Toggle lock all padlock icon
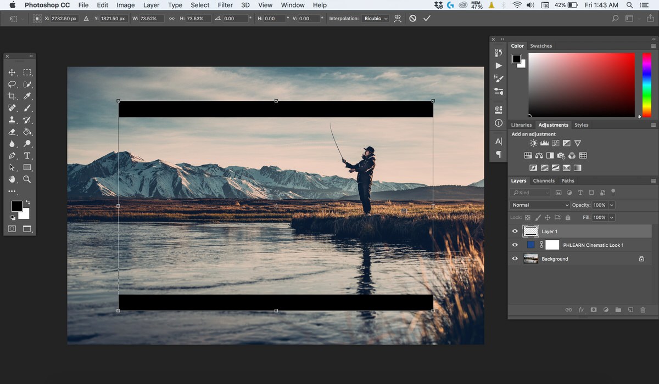The height and width of the screenshot is (384, 659). tap(567, 218)
